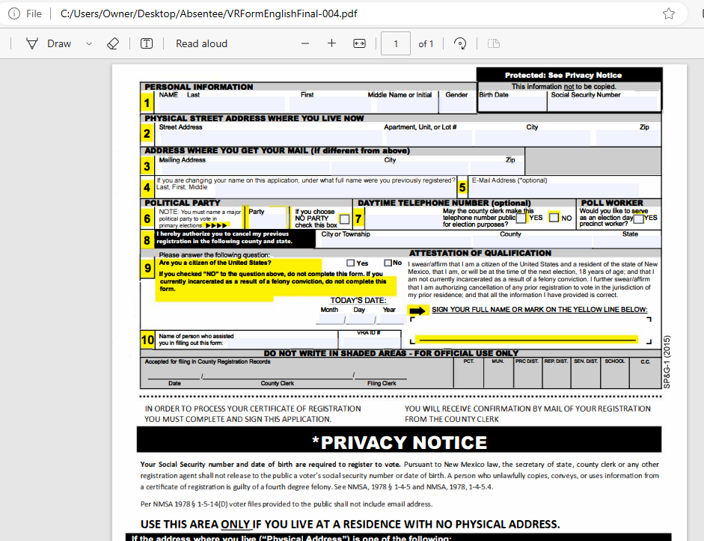Click the Page view icon

tap(493, 43)
